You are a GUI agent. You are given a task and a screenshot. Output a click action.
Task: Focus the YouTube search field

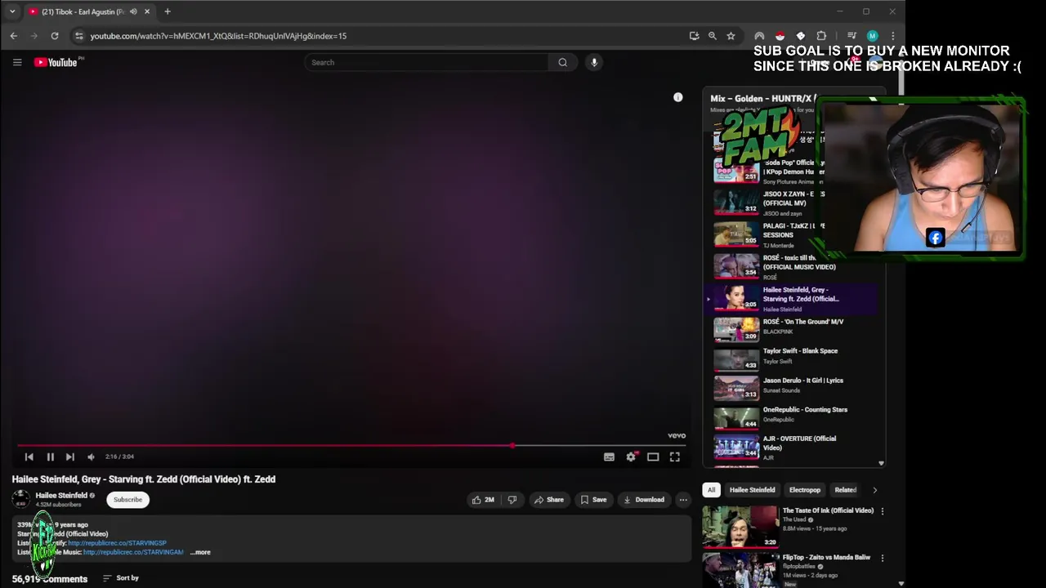427,62
